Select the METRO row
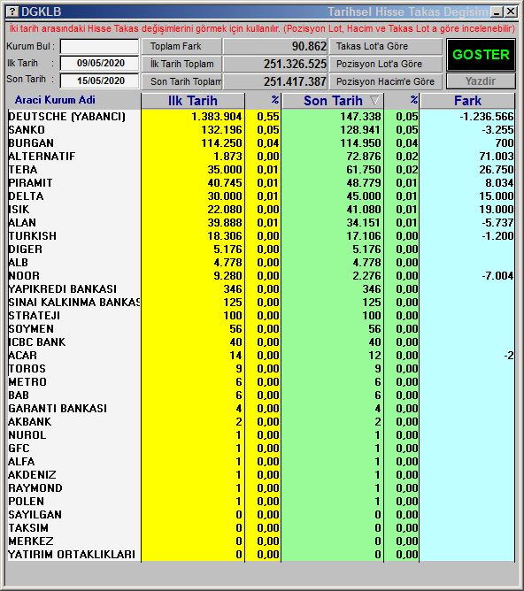Image resolution: width=524 pixels, height=591 pixels. click(261, 382)
